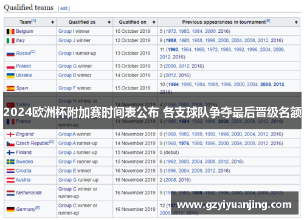
Task: Follow Group E link in Croatia row
Action: point(67,171)
